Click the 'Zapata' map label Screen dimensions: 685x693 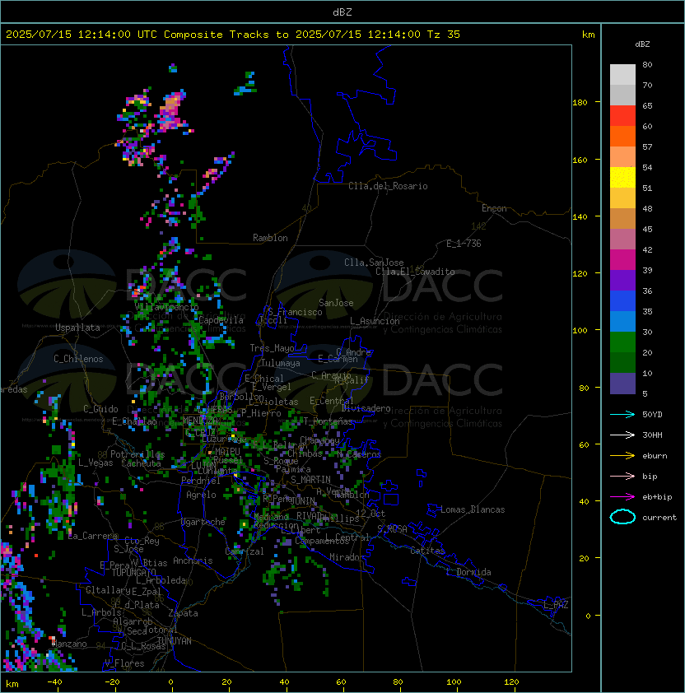coord(183,613)
